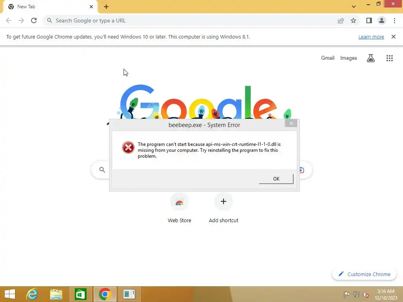The height and width of the screenshot is (302, 403).
Task: Click OK in the beebeep.exe error dialog
Action: (276, 179)
